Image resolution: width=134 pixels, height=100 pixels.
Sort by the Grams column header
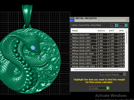[x=102, y=31]
